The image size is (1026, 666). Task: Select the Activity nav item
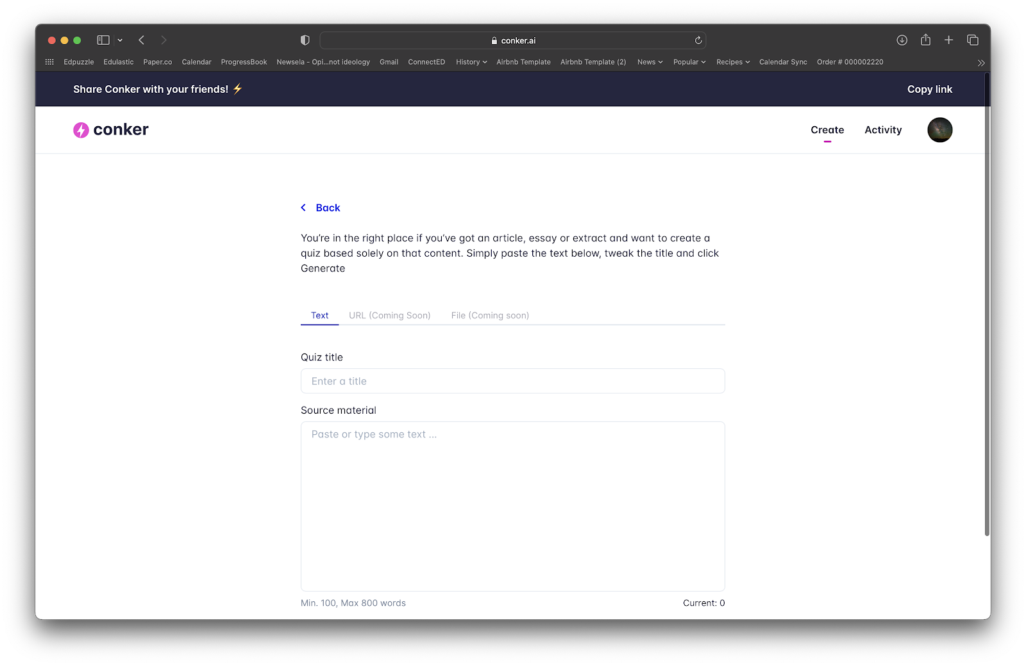click(x=883, y=130)
